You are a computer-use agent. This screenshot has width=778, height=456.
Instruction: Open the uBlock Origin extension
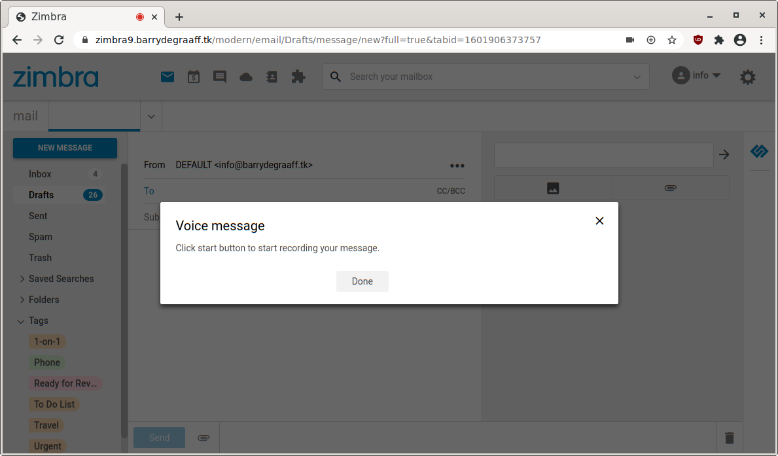698,40
